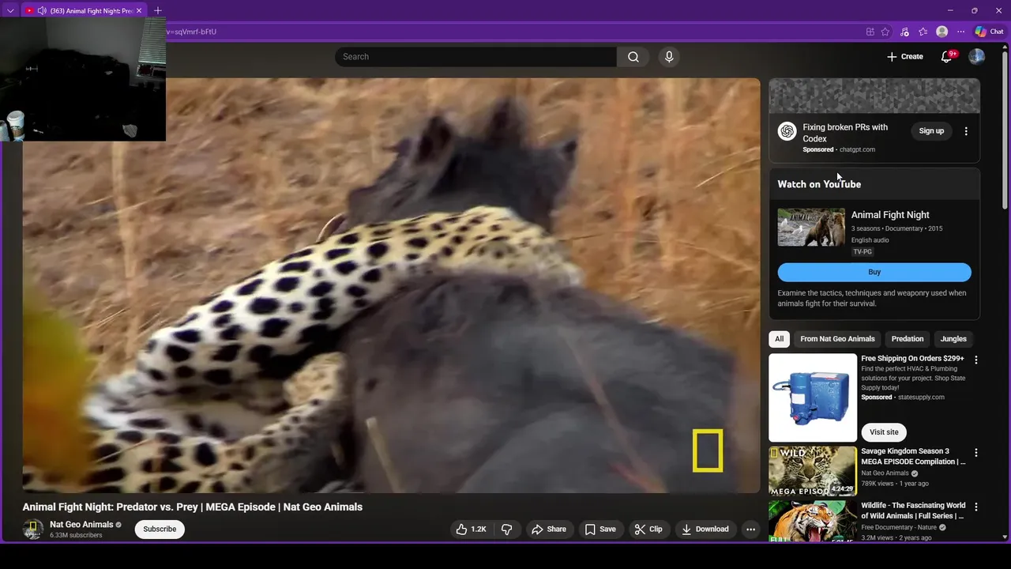Screen dimensions: 1011x569
Task: Open a new browser tab
Action: pos(157,10)
